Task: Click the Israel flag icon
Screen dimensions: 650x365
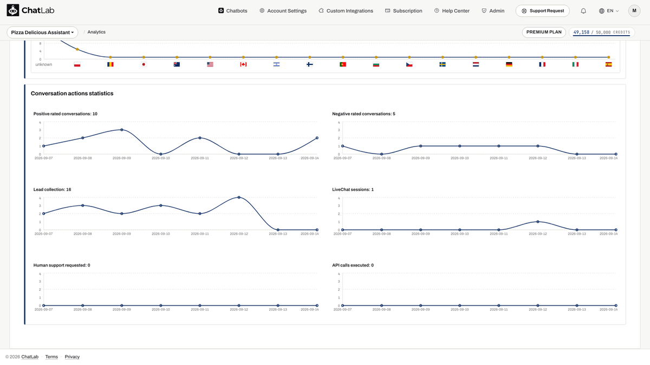Action: pyautogui.click(x=276, y=64)
